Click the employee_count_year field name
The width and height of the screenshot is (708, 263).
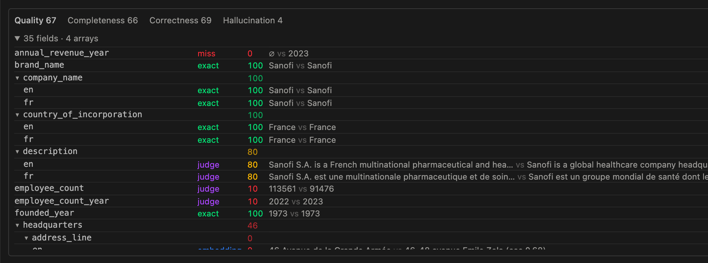[x=62, y=201]
